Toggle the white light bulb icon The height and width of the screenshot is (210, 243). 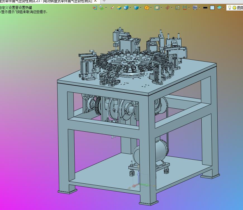point(230,8)
